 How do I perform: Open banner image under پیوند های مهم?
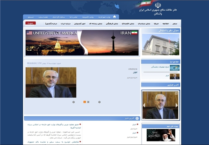161,135
